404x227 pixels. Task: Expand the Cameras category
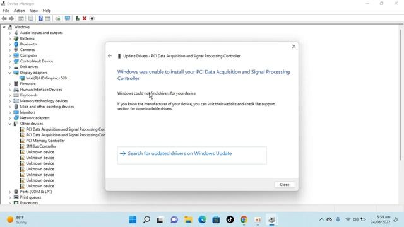pos(10,50)
